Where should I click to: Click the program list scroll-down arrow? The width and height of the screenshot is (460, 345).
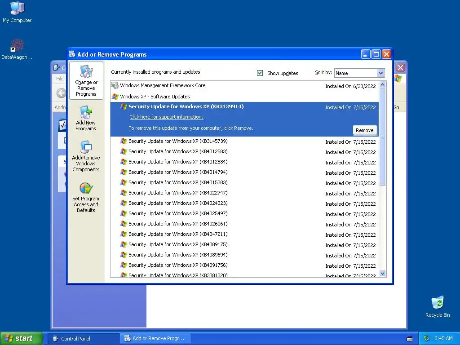(382, 274)
